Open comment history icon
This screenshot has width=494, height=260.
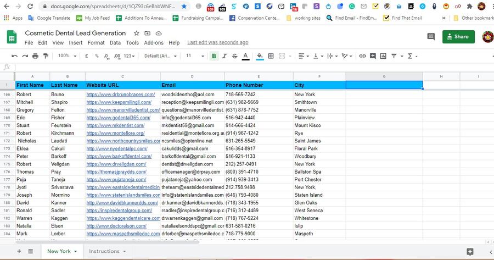pos(431,37)
